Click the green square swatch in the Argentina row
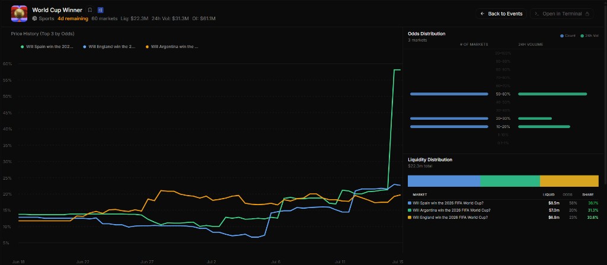Image resolution: width=607 pixels, height=265 pixels. pos(410,210)
